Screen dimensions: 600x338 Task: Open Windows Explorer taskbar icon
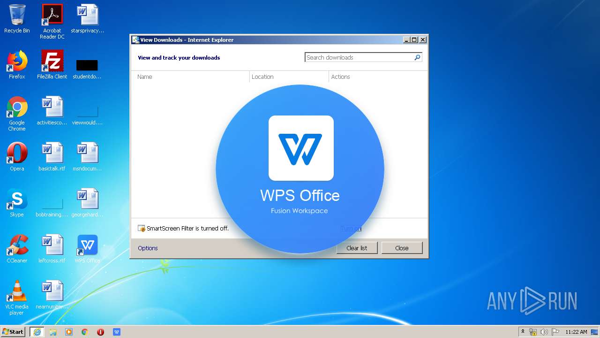(53, 332)
